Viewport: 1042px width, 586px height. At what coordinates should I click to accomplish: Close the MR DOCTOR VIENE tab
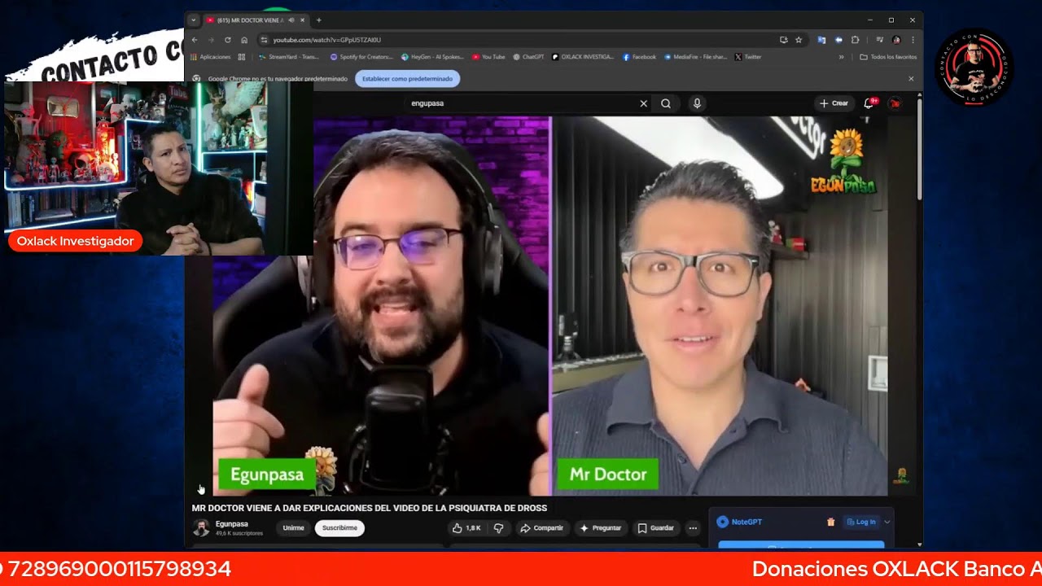(x=303, y=20)
